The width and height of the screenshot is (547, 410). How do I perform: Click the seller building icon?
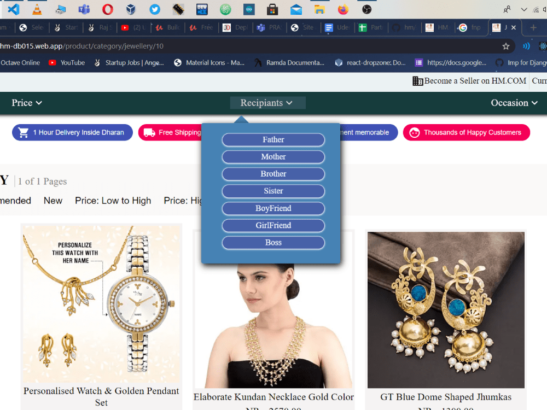tap(417, 81)
